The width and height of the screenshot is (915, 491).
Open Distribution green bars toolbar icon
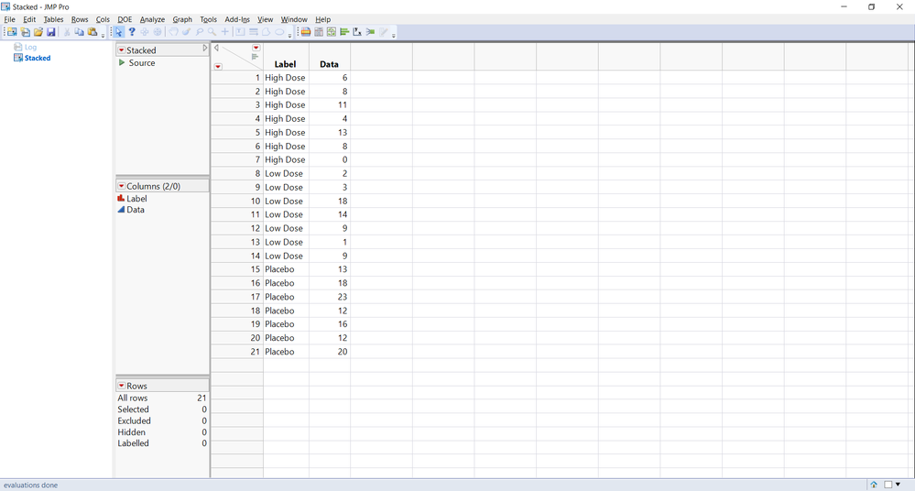[344, 32]
